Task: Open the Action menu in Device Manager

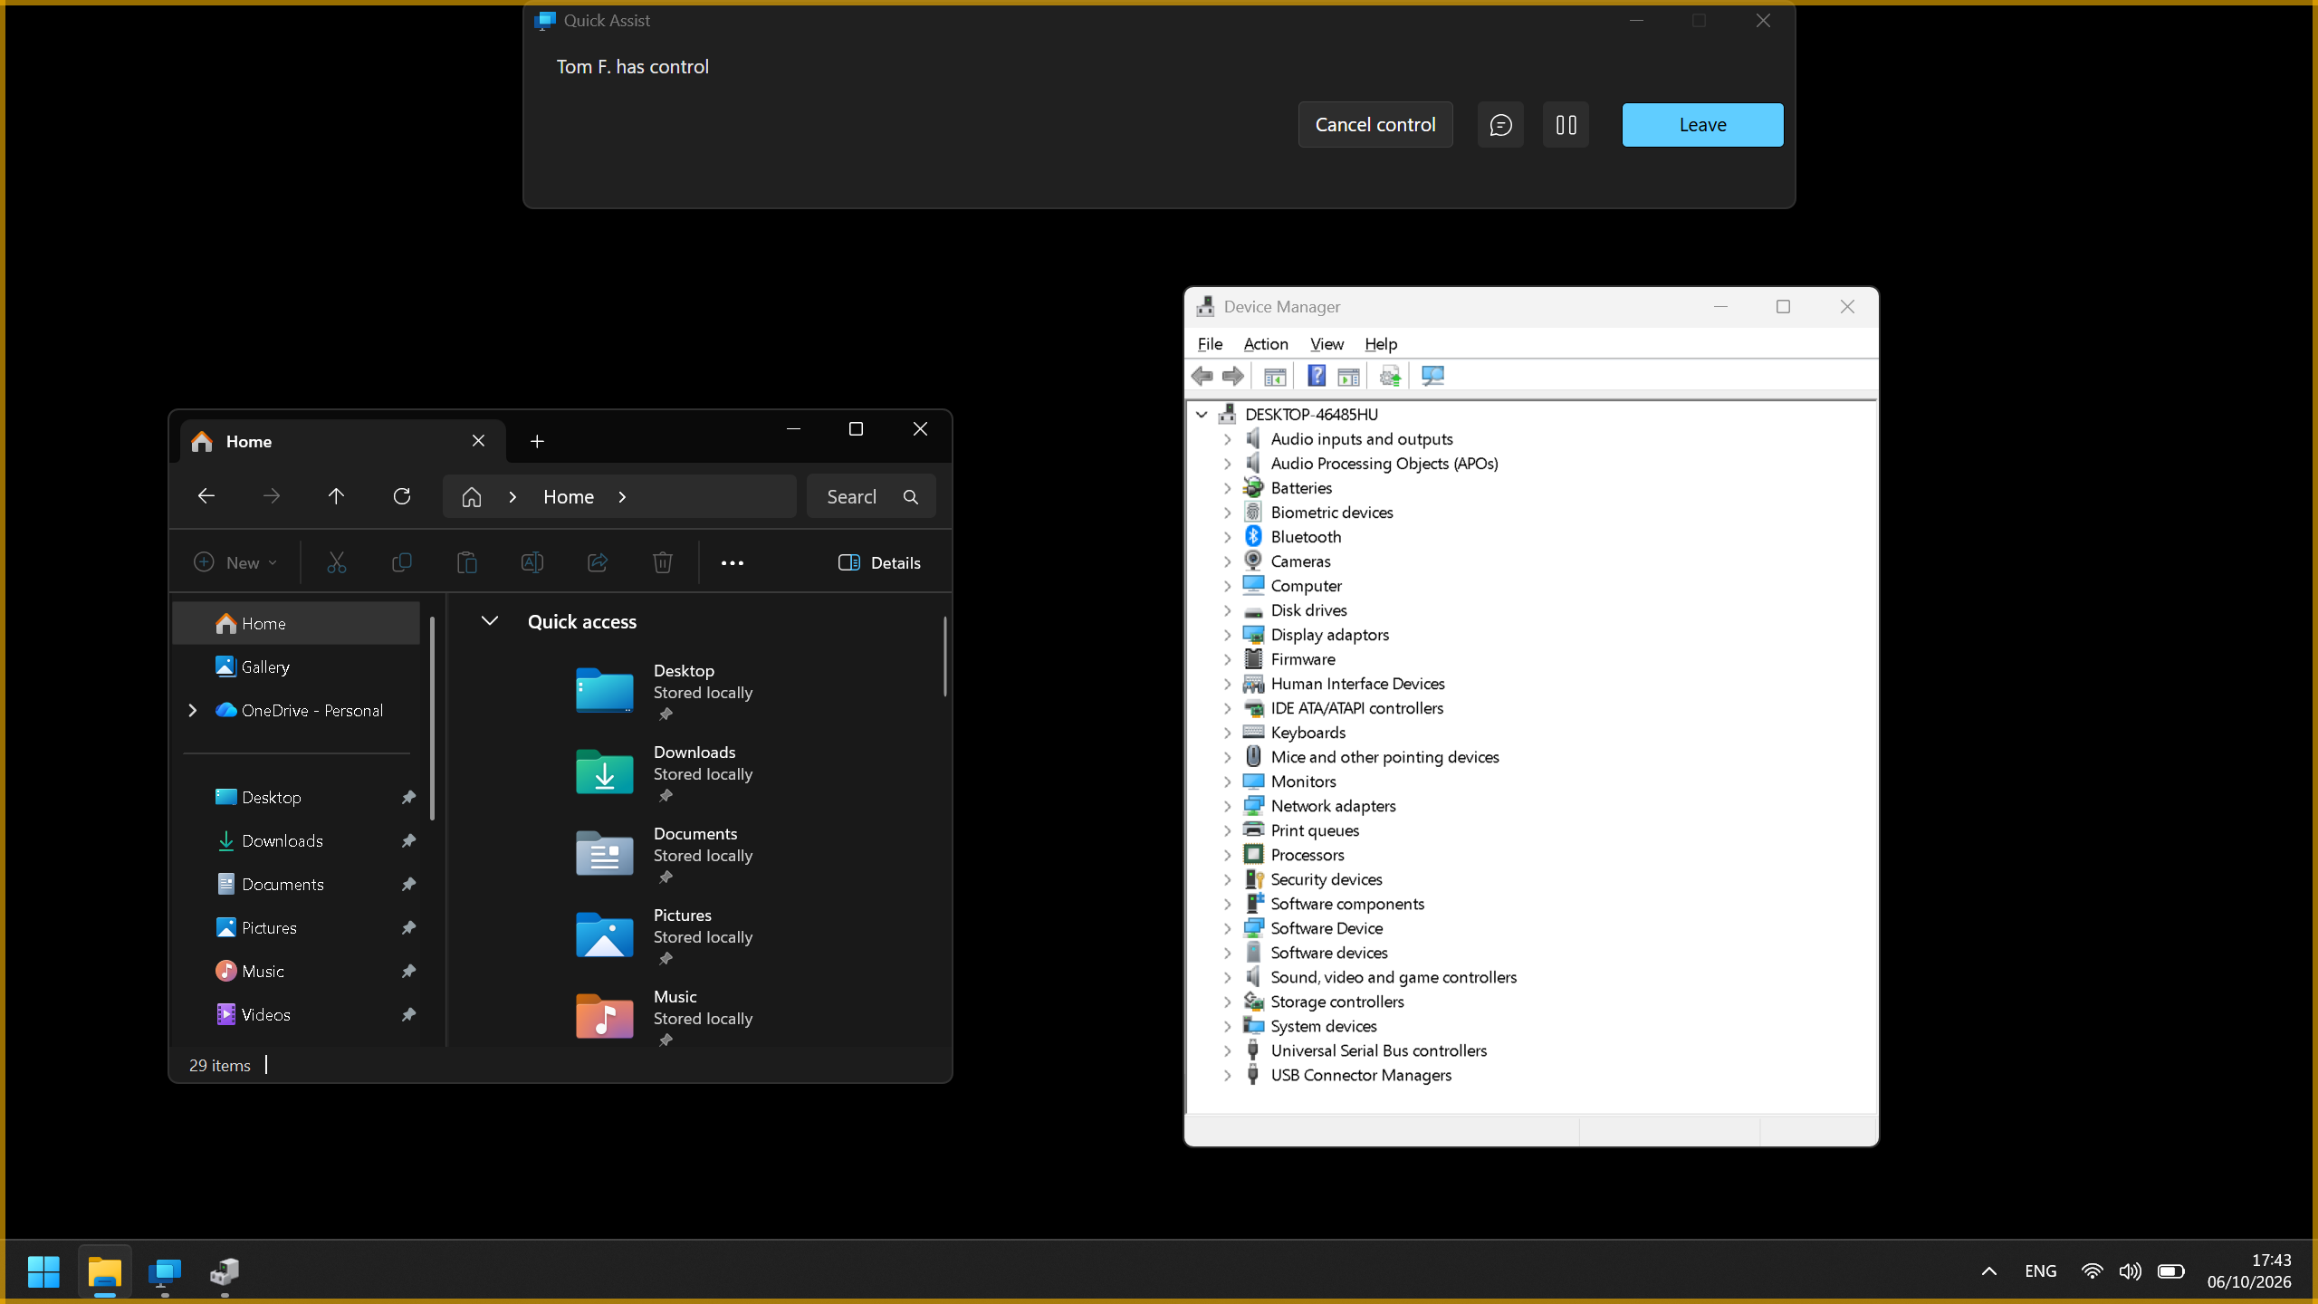Action: 1266,344
